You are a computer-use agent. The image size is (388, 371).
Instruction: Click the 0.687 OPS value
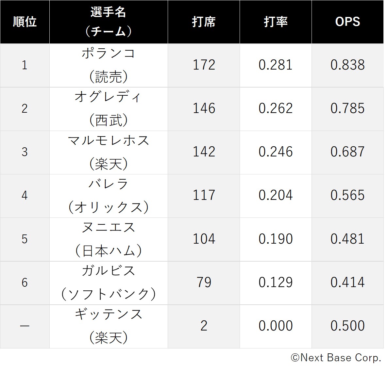[x=348, y=153]
